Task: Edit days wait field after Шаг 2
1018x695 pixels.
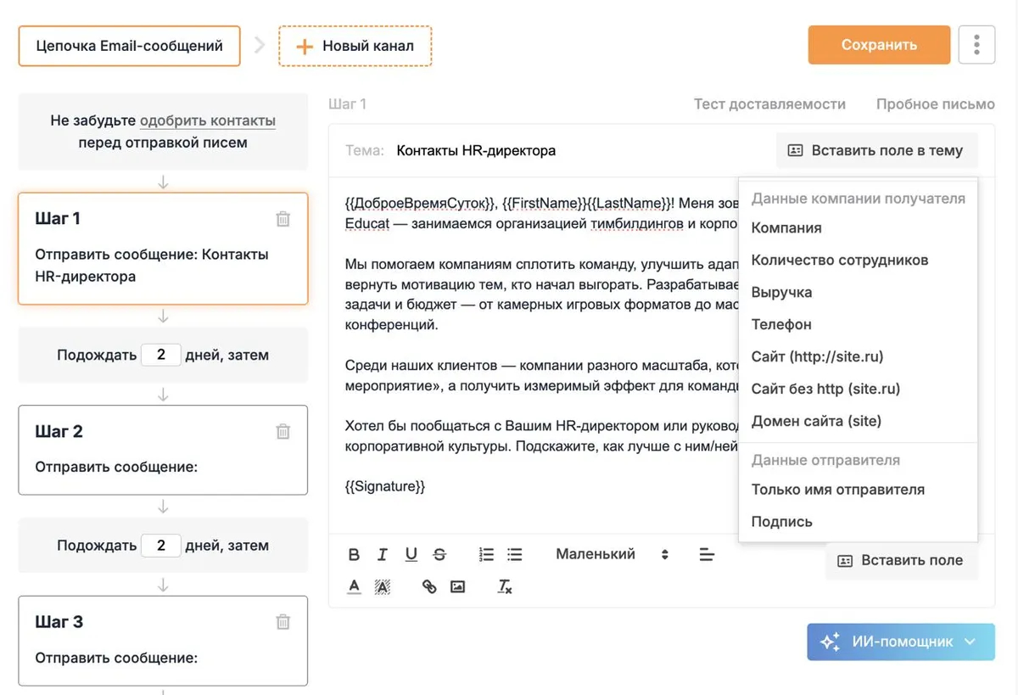Action: coord(161,546)
